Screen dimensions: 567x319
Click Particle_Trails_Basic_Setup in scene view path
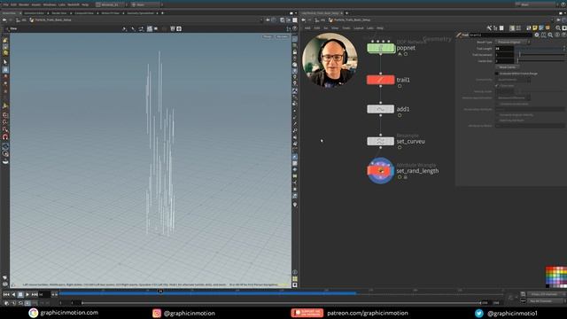(53, 19)
